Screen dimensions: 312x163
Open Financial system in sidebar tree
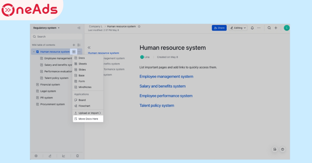tap(50, 85)
